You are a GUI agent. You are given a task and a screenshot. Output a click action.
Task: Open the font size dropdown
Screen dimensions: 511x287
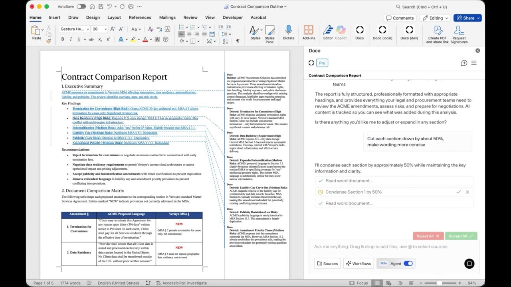pos(105,29)
